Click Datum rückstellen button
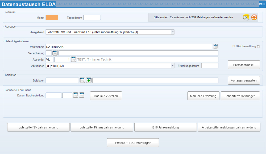 106,96
